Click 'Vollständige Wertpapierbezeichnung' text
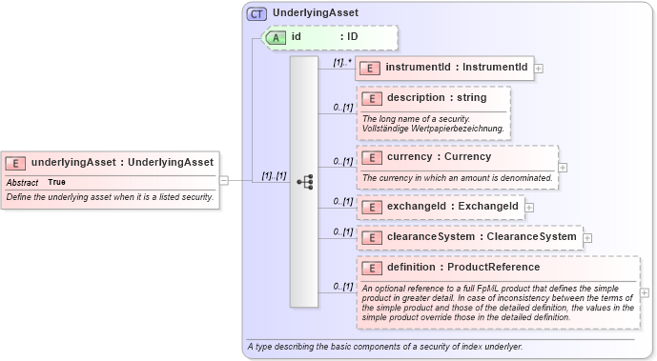The image size is (657, 361). 433,129
